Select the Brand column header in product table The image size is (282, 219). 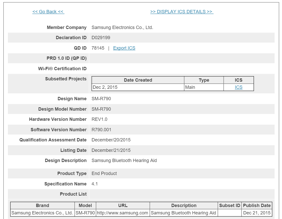pyautogui.click(x=43, y=206)
